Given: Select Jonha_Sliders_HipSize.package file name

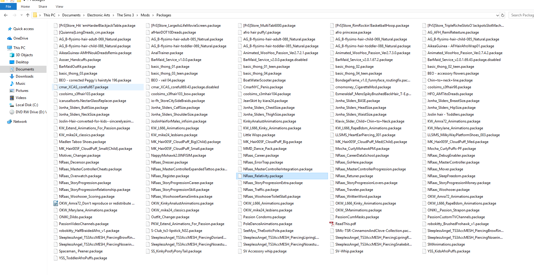Looking at the screenshot, I should click(451, 108).
